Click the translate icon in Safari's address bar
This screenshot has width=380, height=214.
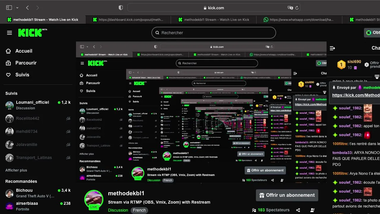[290, 8]
